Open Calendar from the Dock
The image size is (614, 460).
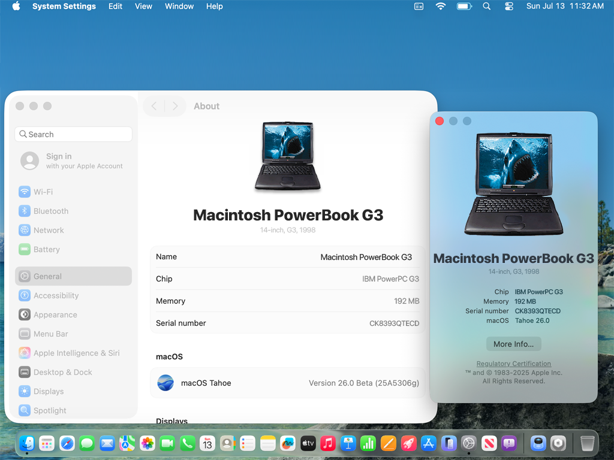click(207, 443)
